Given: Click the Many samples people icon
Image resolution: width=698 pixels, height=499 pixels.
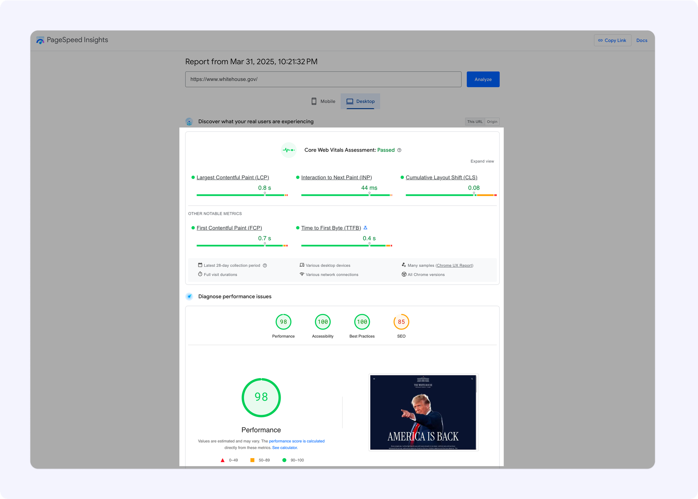Looking at the screenshot, I should (404, 265).
